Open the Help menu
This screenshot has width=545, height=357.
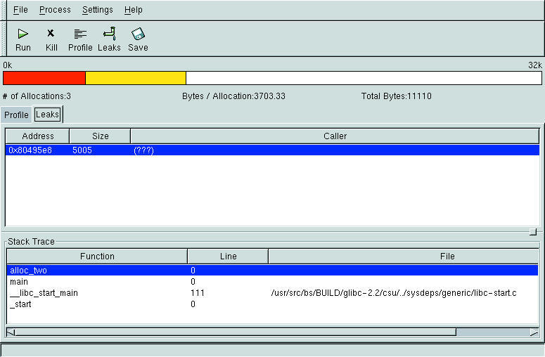pos(133,10)
